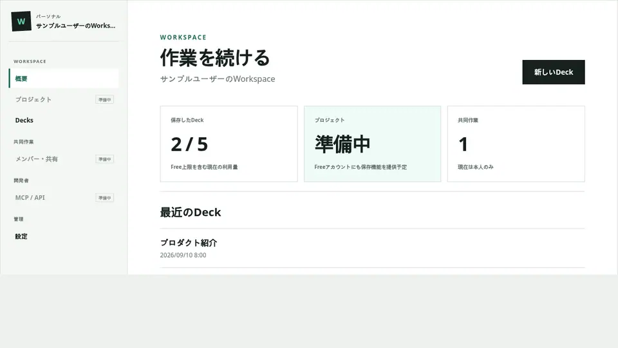Viewport: 618px width, 348px height.
Task: Click the 開発者 section label in the sidebar
Action: pos(21,180)
